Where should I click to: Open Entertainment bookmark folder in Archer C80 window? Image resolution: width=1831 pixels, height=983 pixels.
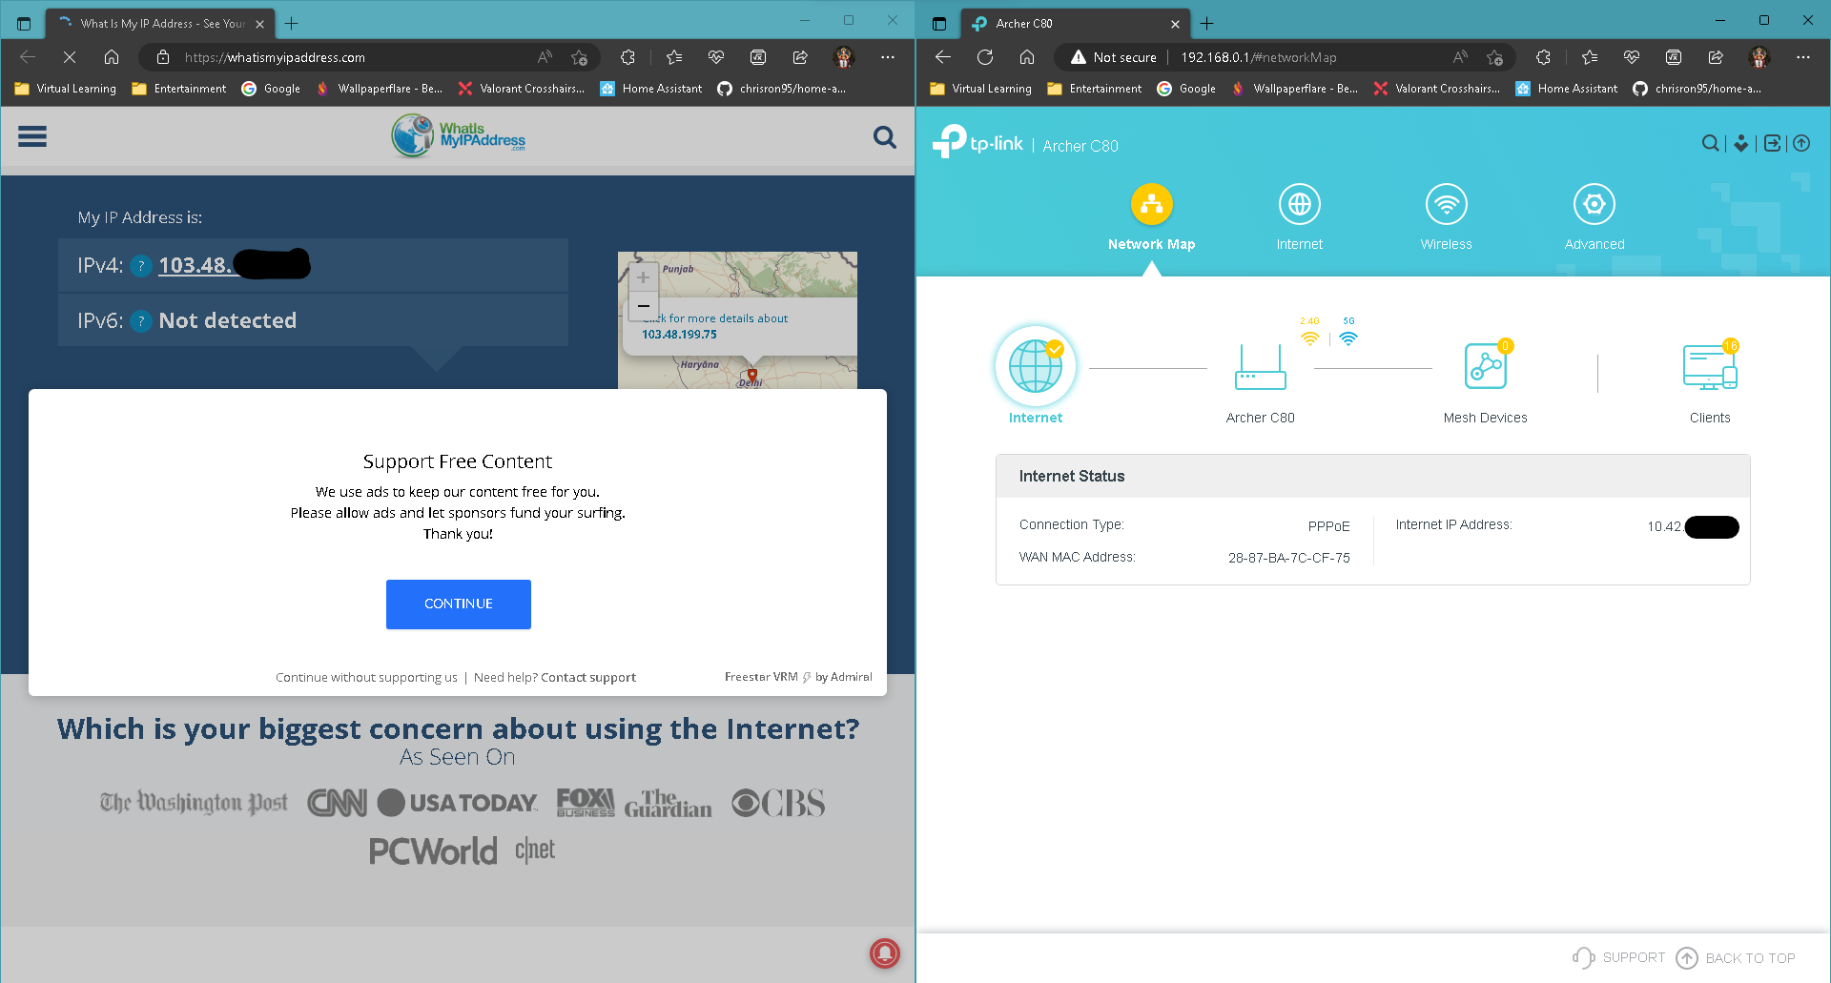click(x=1095, y=89)
